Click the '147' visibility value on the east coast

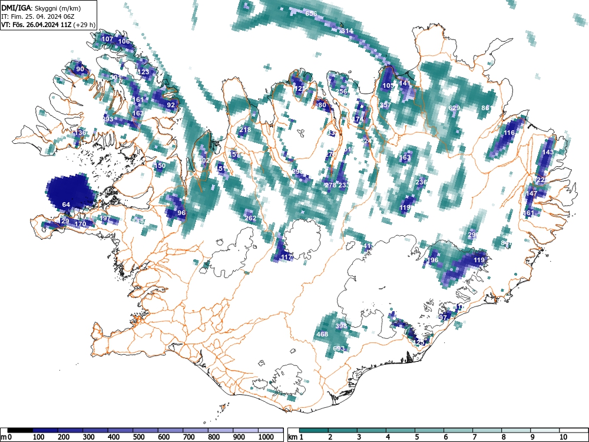coord(531,193)
